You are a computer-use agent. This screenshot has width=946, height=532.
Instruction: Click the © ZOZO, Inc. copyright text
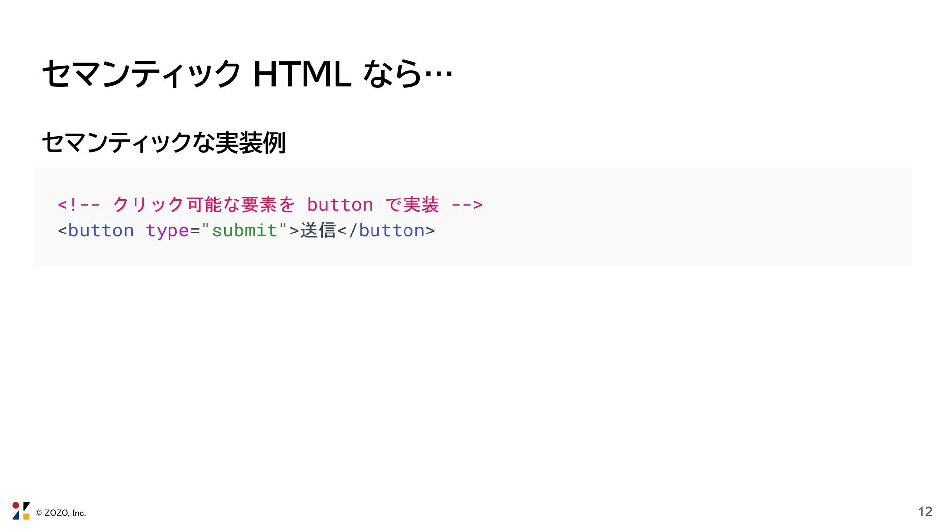pyautogui.click(x=61, y=513)
